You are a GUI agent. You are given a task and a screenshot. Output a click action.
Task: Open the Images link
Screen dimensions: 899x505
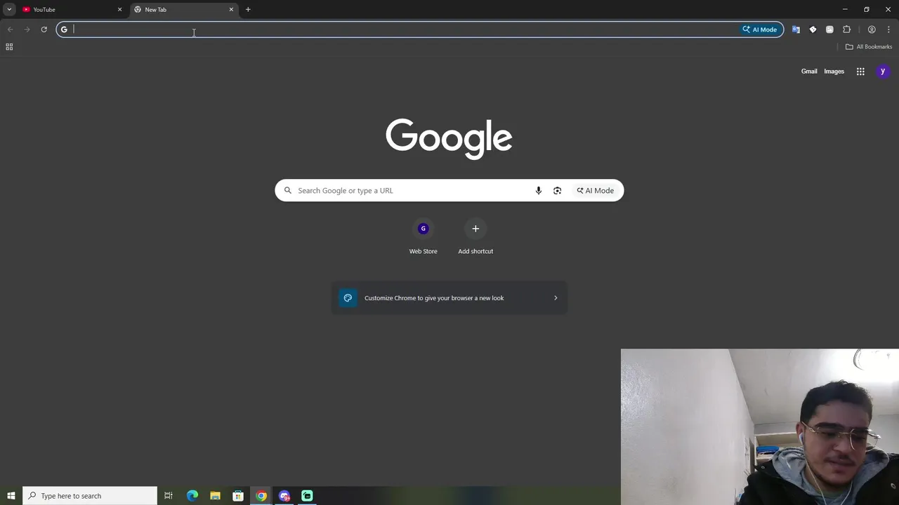834,72
